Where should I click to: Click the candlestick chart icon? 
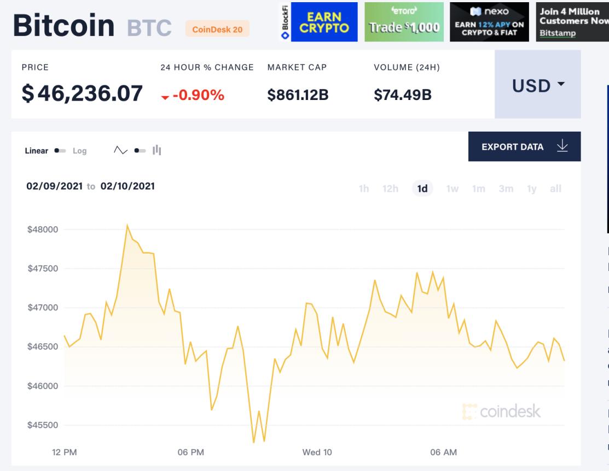point(158,150)
